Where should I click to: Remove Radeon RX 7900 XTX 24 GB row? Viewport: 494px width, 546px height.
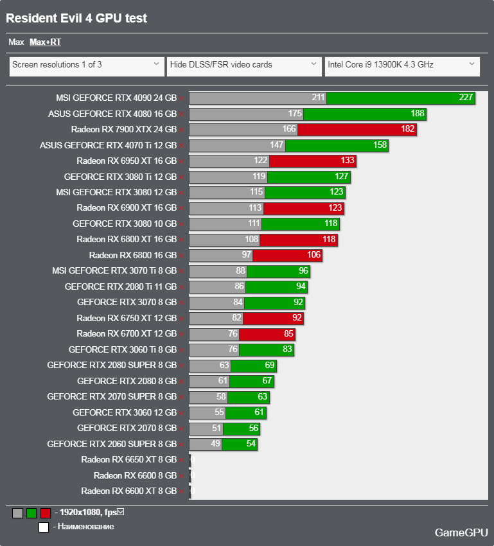coord(181,130)
